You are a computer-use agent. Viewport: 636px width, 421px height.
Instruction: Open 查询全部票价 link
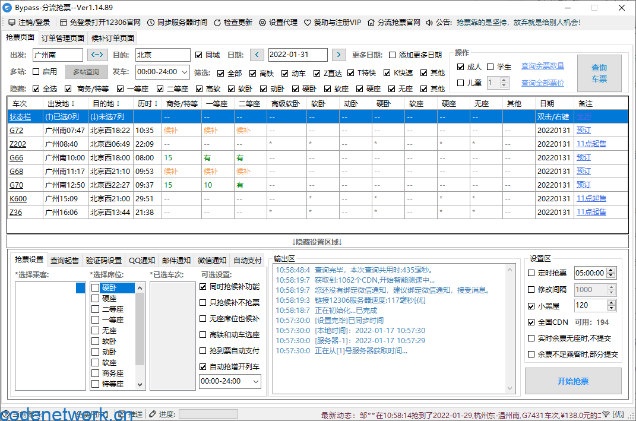coord(543,83)
